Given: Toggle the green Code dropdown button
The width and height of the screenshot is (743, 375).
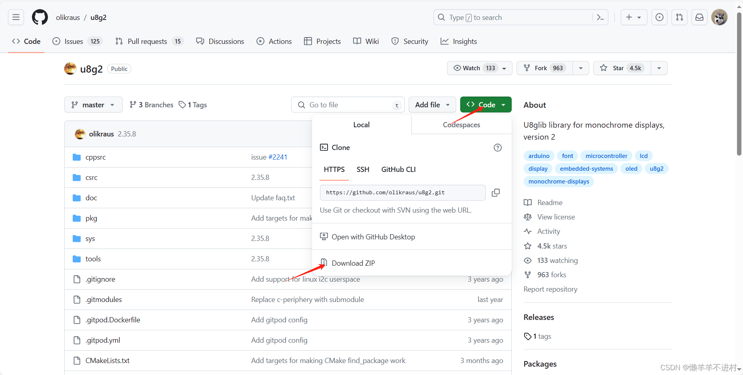Looking at the screenshot, I should point(486,105).
